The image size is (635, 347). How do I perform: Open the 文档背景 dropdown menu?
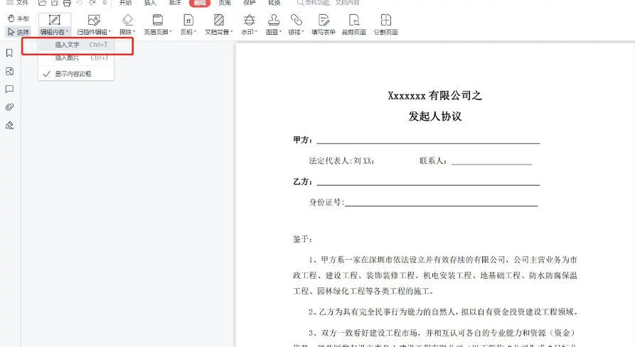point(219,32)
